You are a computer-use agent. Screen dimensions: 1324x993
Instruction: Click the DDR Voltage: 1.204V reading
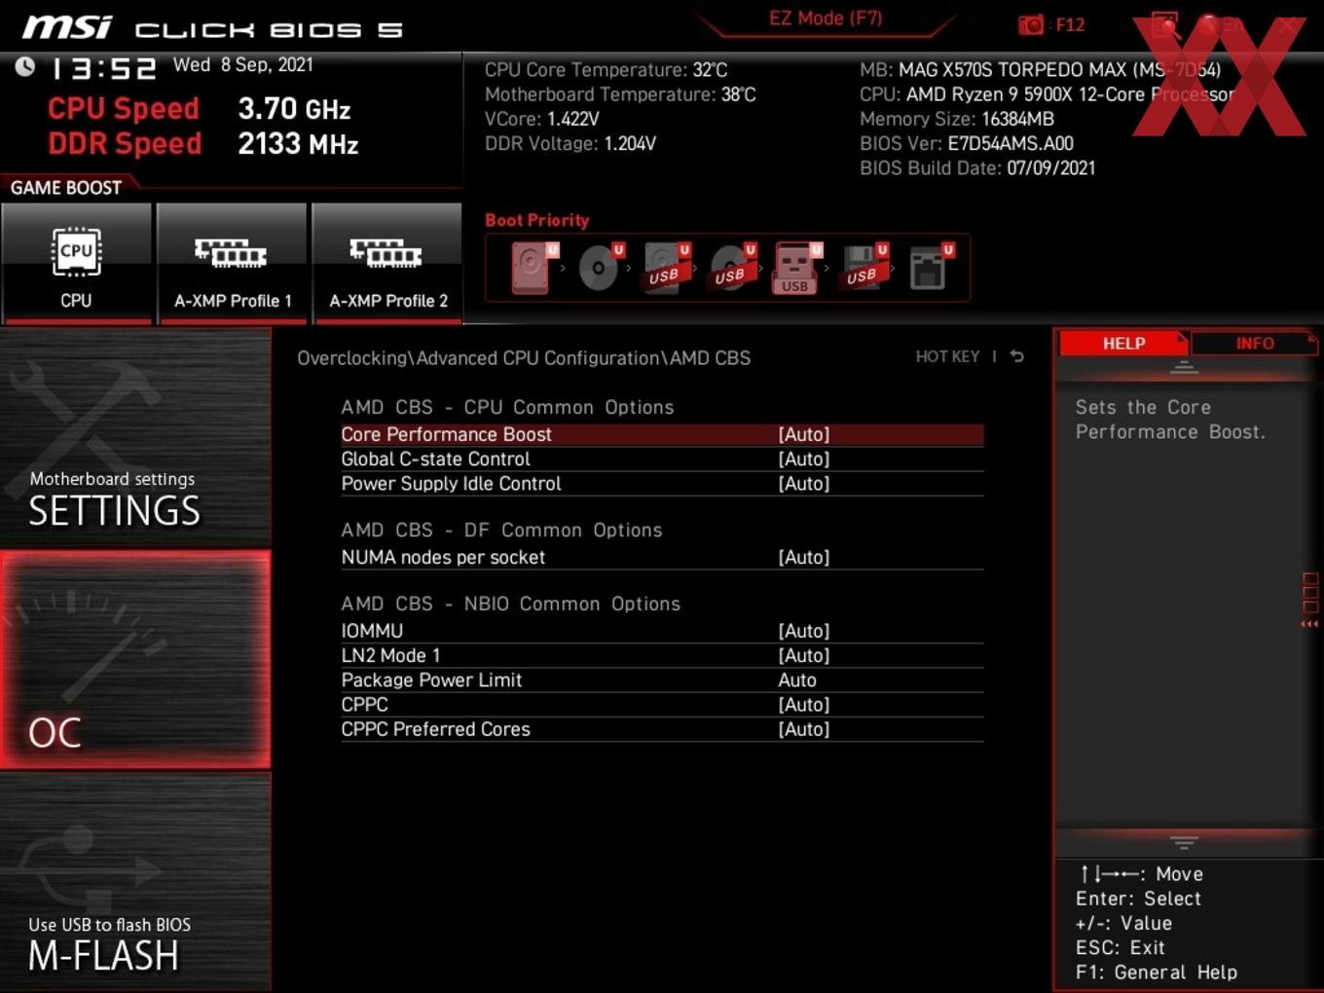(570, 143)
